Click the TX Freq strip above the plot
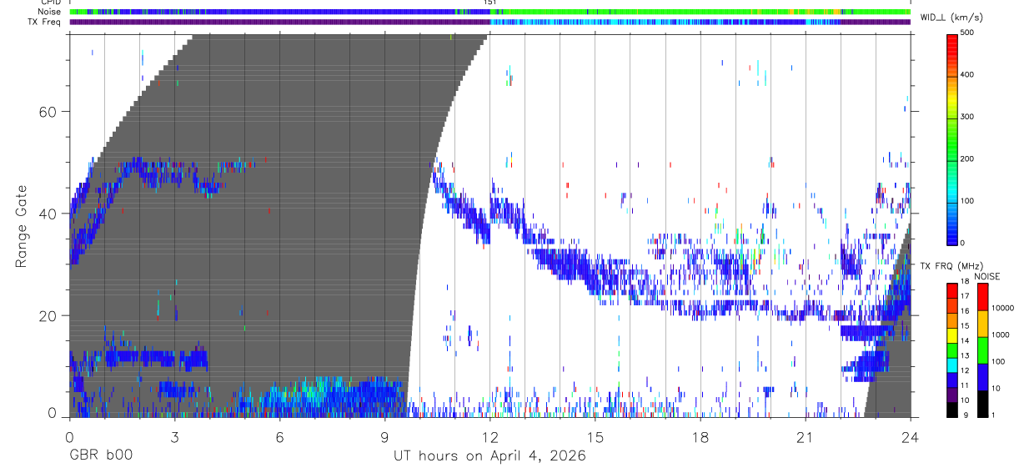1024x473 pixels. click(489, 22)
